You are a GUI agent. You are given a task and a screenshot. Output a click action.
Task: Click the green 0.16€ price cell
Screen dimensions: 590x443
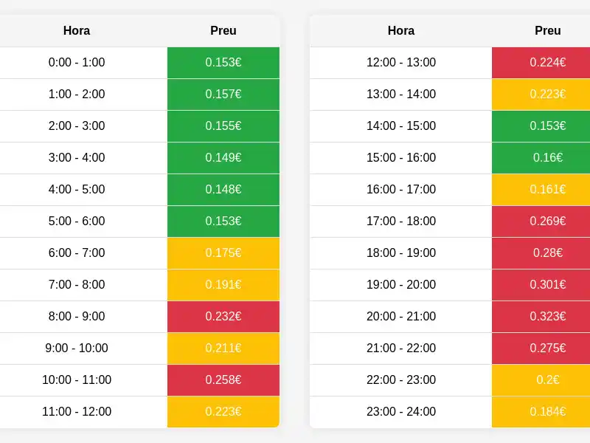pos(548,157)
